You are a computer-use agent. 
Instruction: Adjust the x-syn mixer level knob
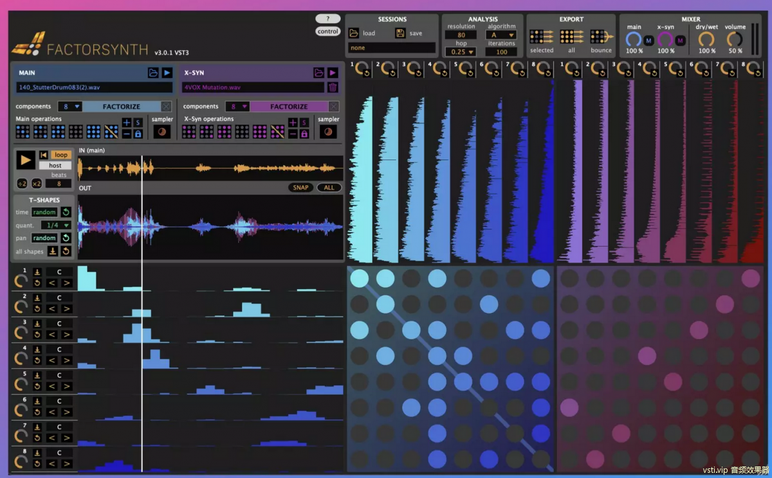click(666, 40)
